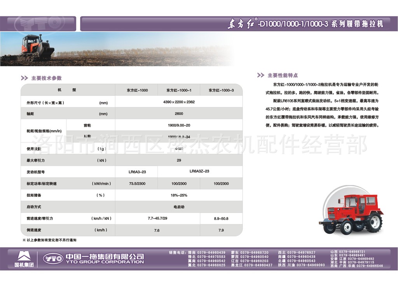Viewport: 398px width, 281px height.
Task: Click the double-arrow icon beside 主要技术参数
Action: (x=24, y=78)
